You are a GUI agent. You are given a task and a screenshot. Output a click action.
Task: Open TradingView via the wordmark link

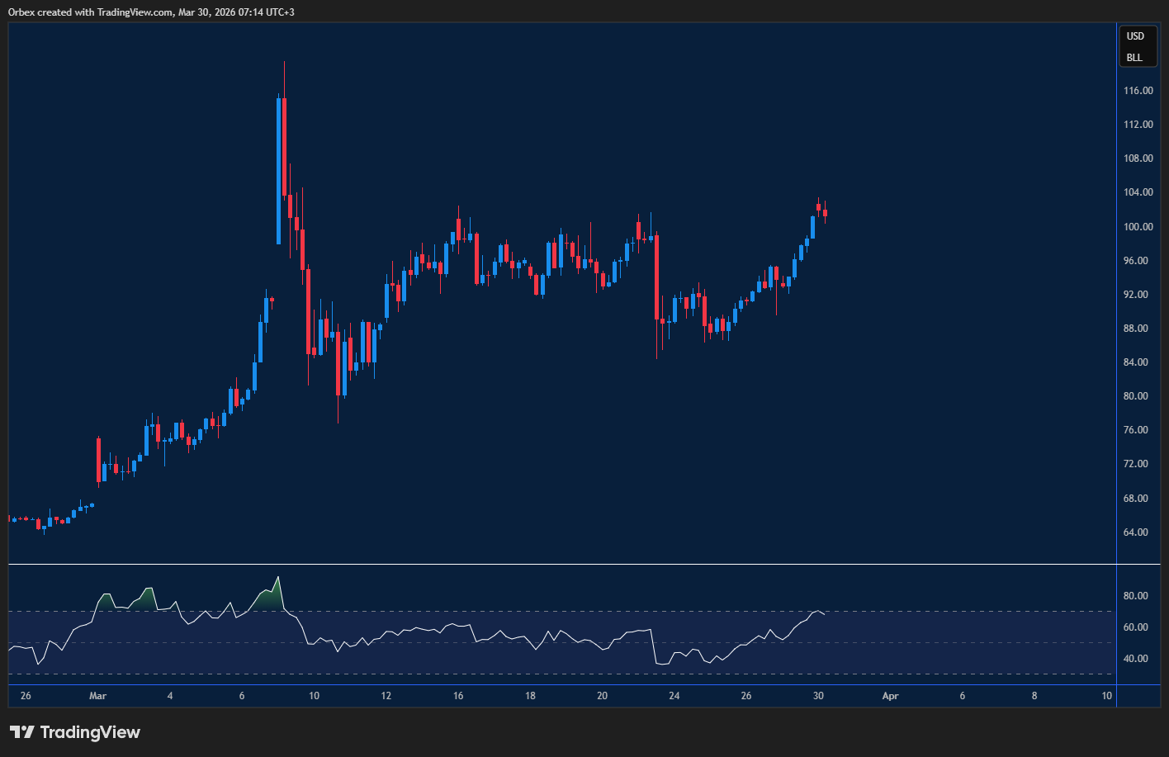click(x=91, y=731)
